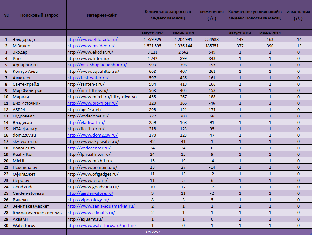Screen dimensions: 312x235
Task: Select the 'Поисковый запрос' header cell
Action: tap(39, 15)
